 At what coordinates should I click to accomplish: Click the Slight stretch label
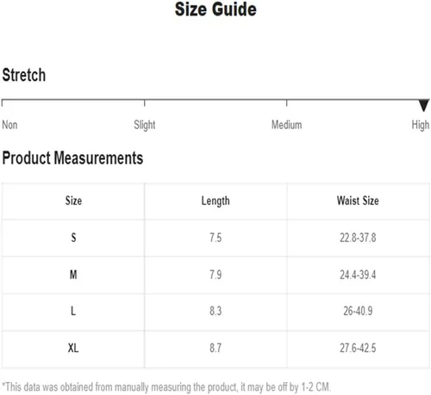pos(145,126)
